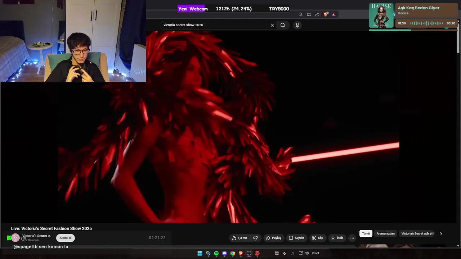Click the chat message @spagettli sen kimsin la

coord(41,247)
